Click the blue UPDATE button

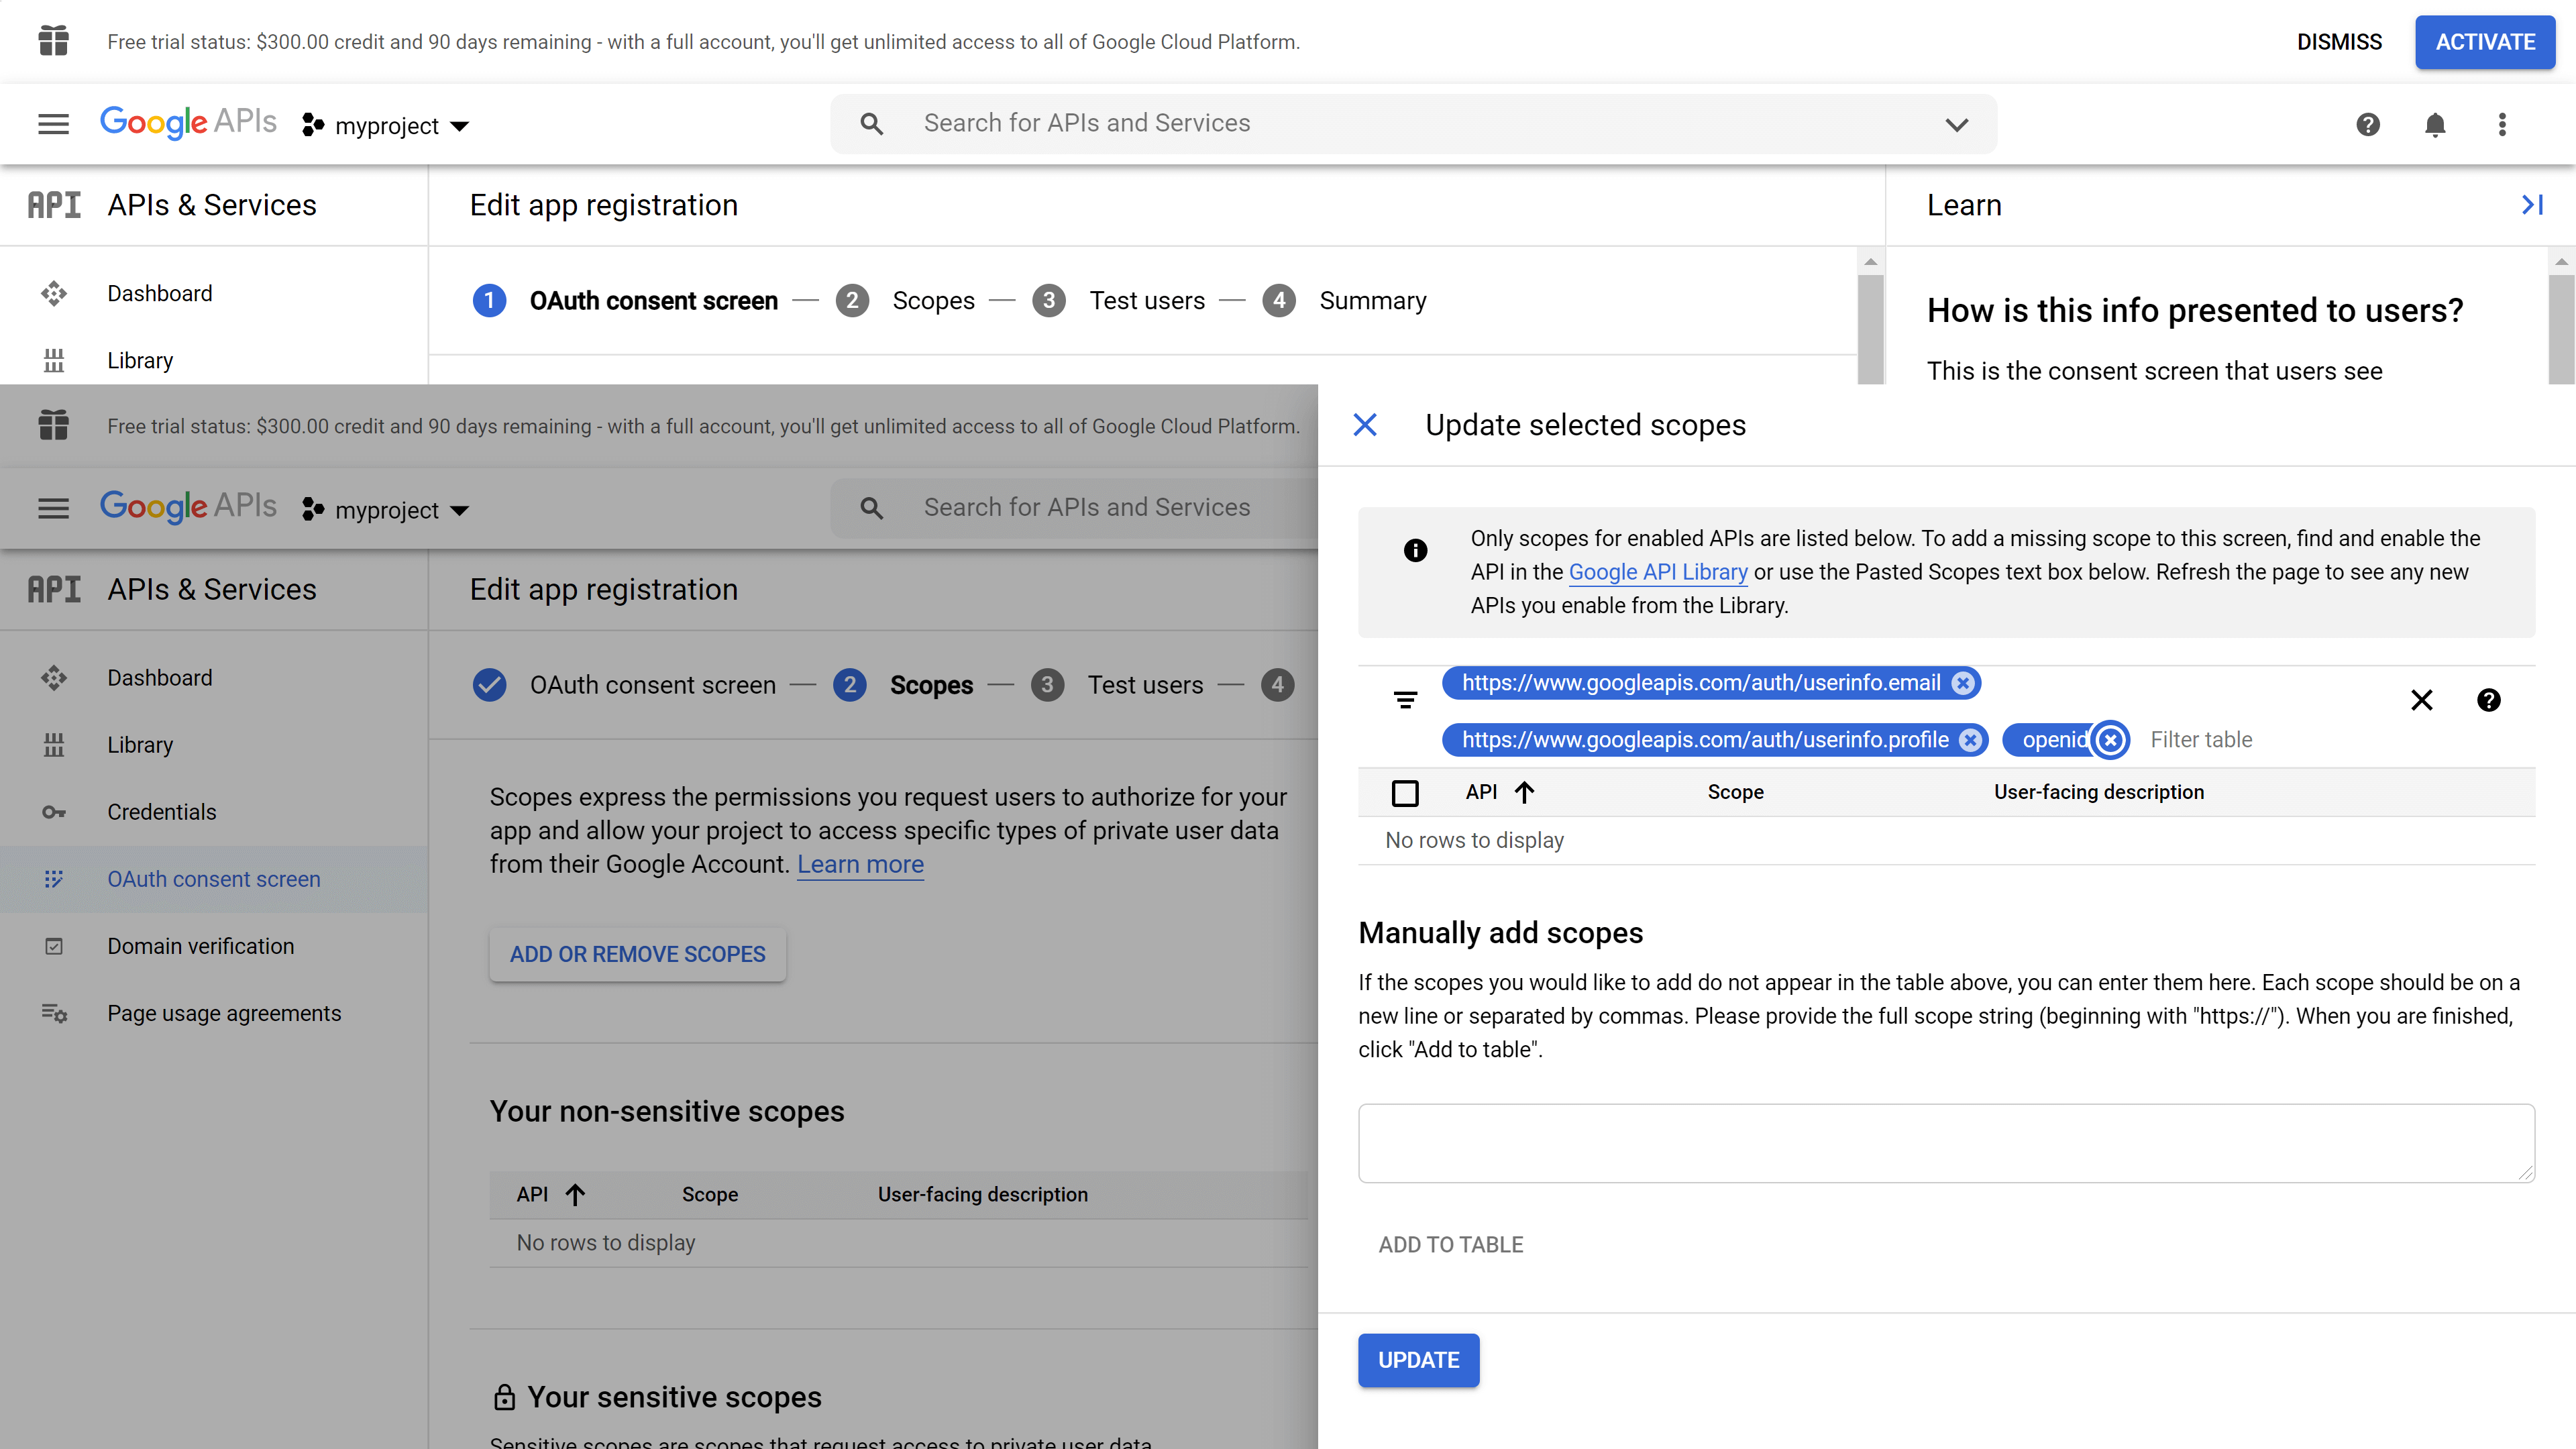pos(1418,1360)
